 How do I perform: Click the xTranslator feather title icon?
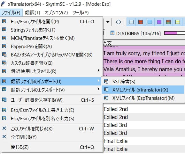point(3,4)
